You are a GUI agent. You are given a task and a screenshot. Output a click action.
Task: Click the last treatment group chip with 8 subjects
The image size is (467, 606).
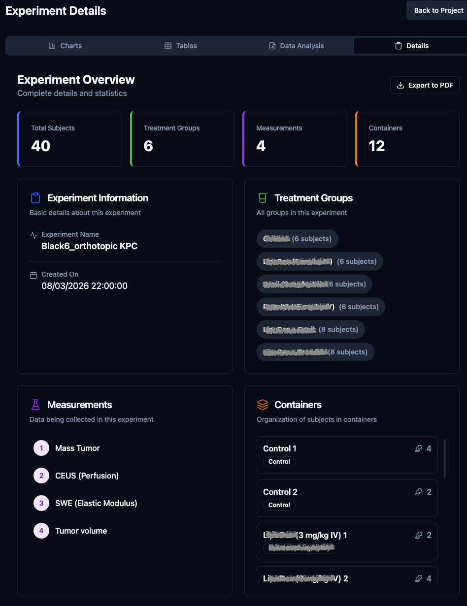[315, 352]
